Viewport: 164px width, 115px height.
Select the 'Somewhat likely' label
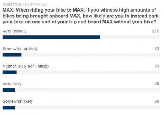point(18,102)
